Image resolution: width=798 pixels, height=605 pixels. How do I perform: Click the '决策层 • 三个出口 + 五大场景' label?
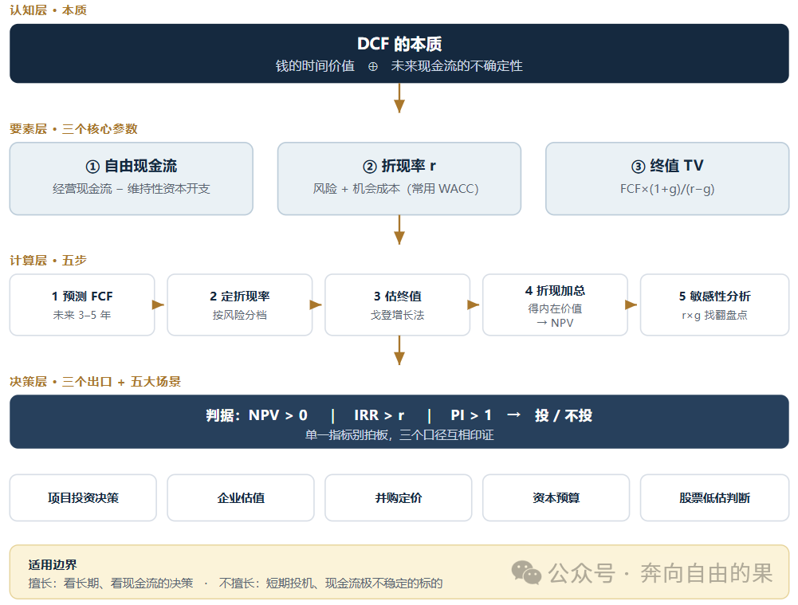[95, 382]
